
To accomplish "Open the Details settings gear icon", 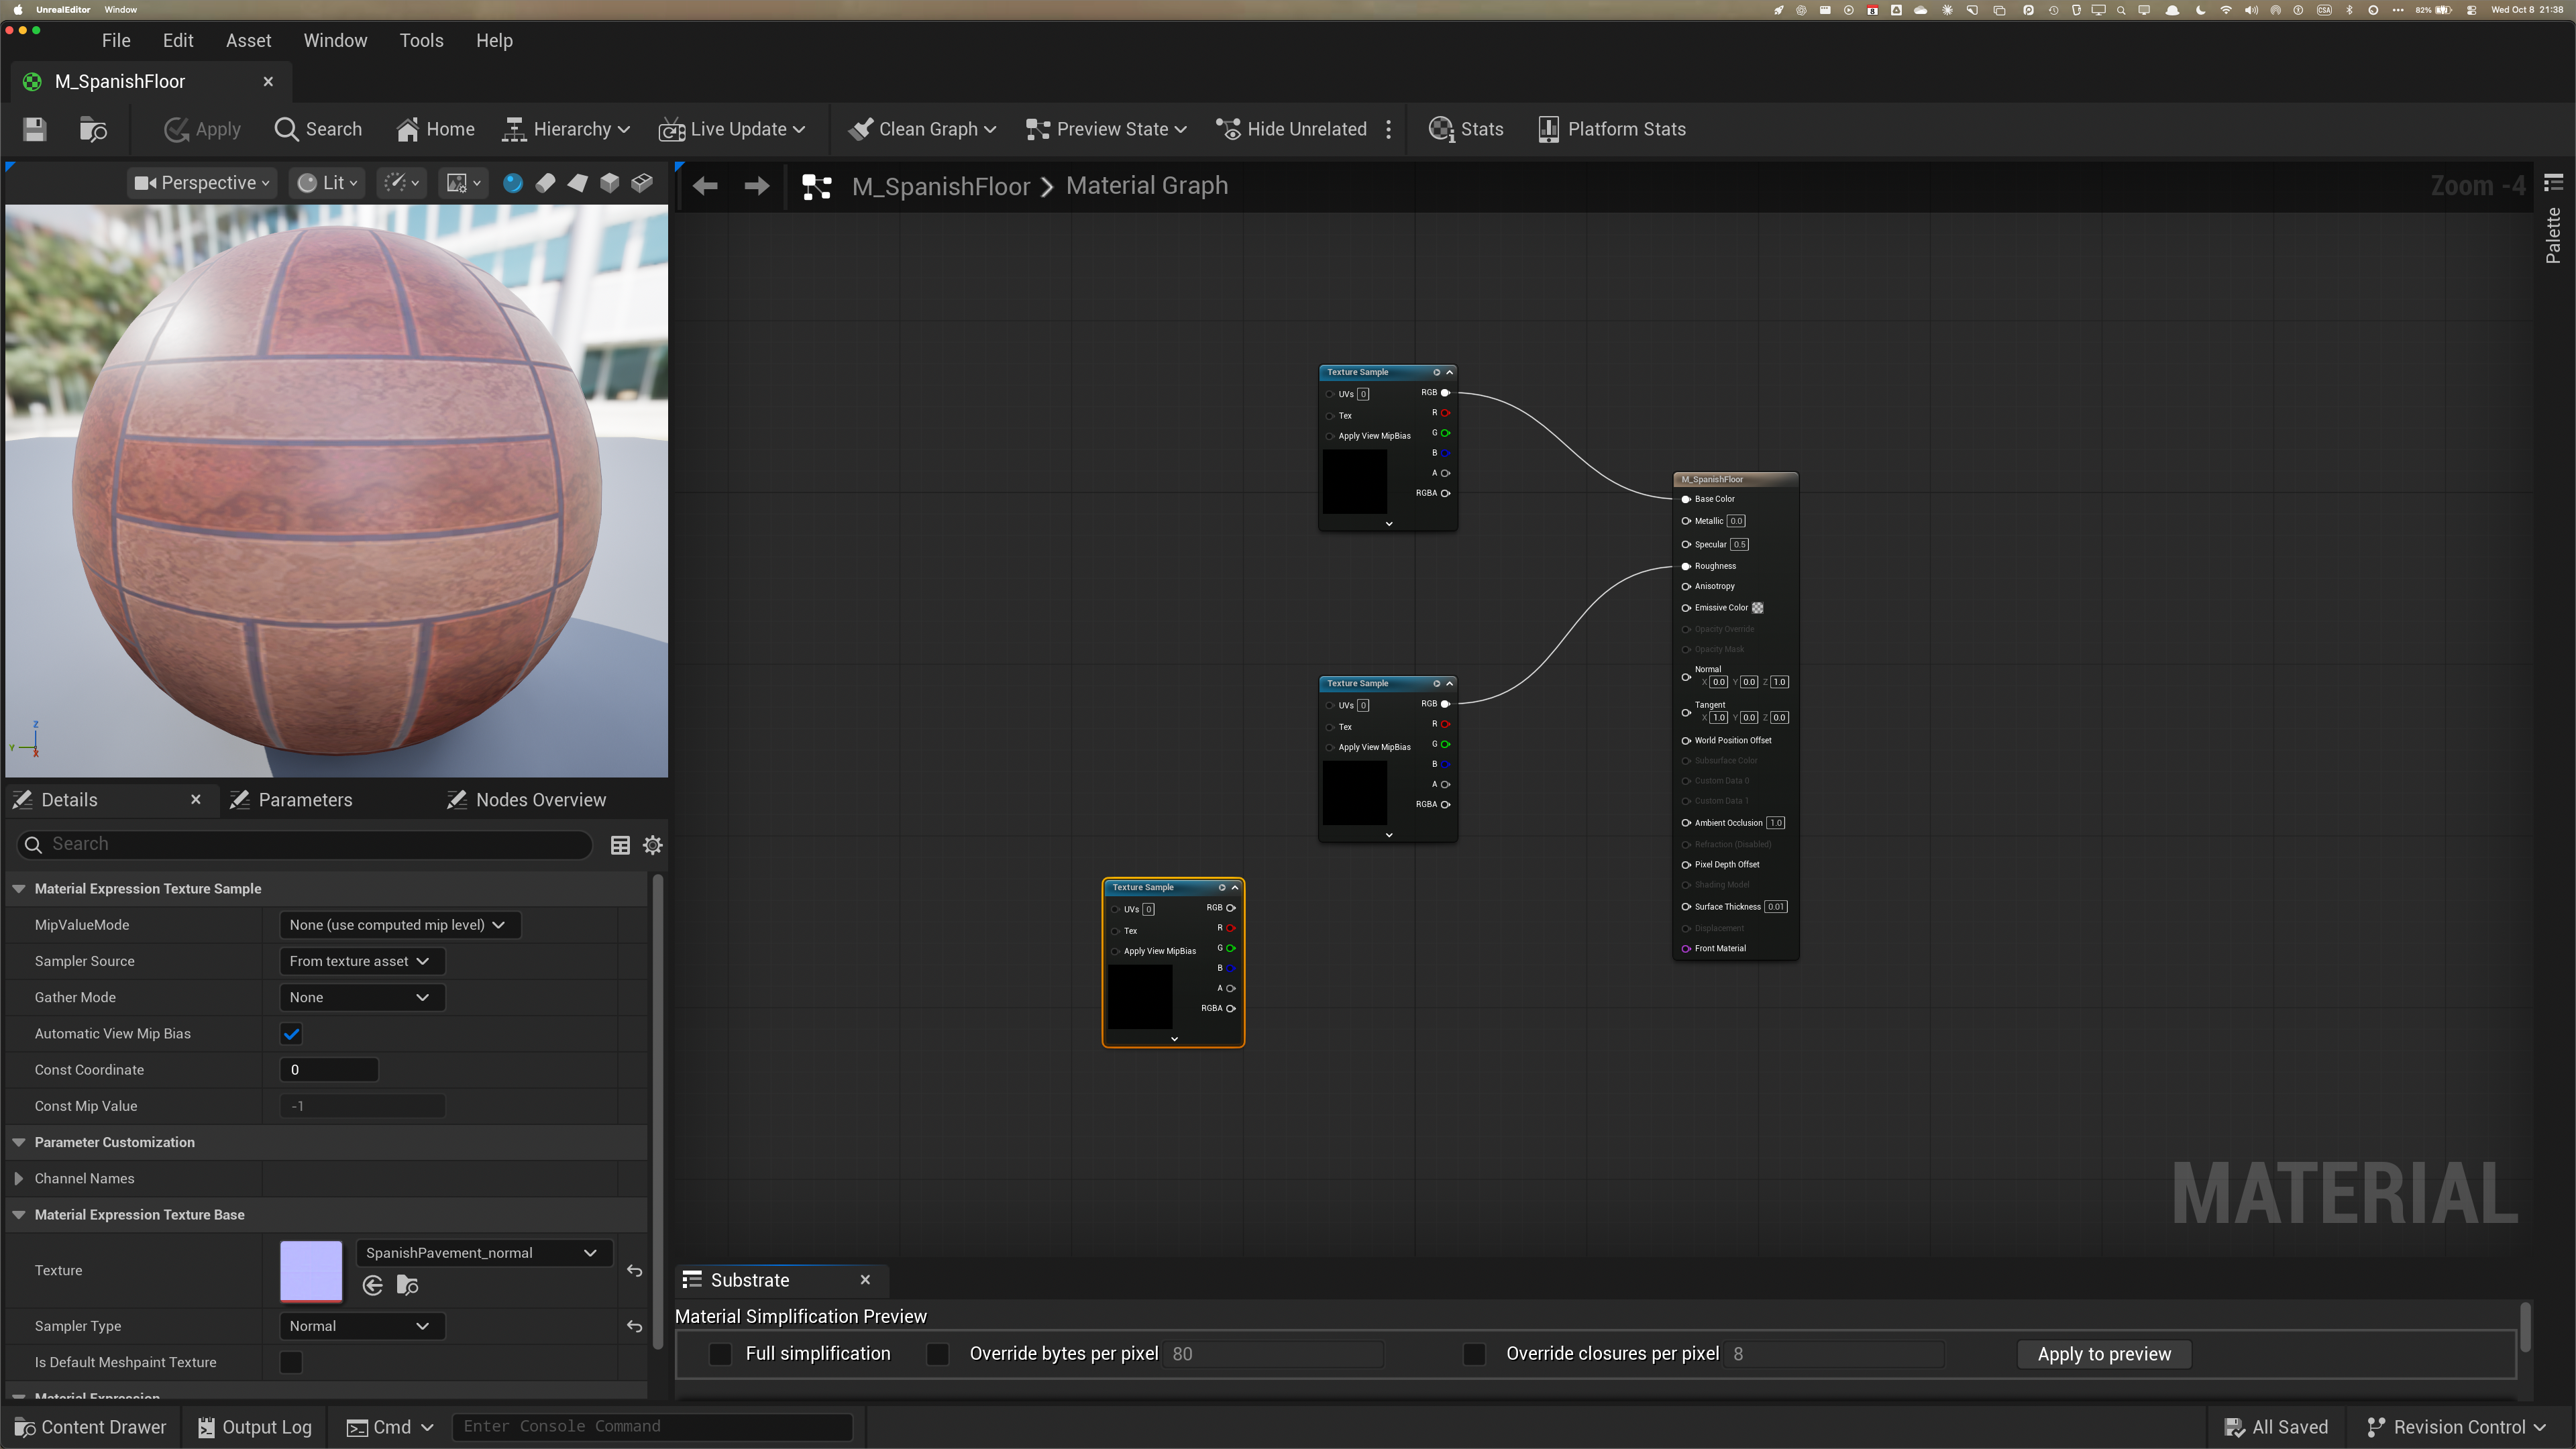I will [x=653, y=845].
